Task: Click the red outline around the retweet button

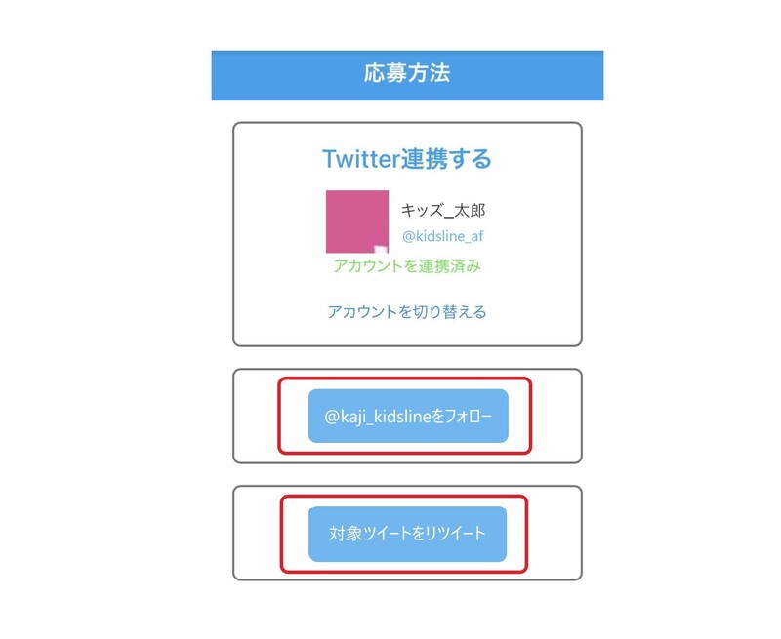Action: click(282, 534)
